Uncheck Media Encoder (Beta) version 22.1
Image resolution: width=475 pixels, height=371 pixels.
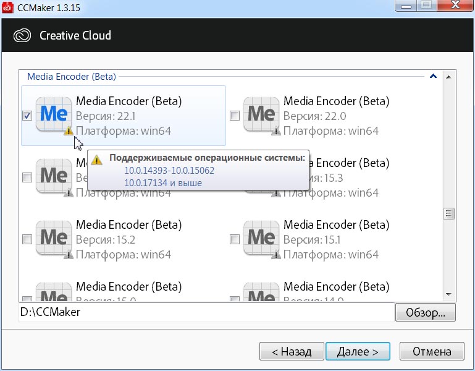pyautogui.click(x=27, y=116)
